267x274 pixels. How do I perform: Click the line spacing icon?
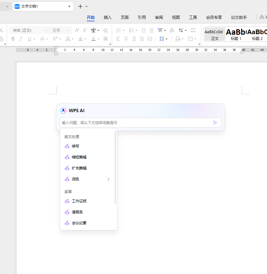pos(162,39)
